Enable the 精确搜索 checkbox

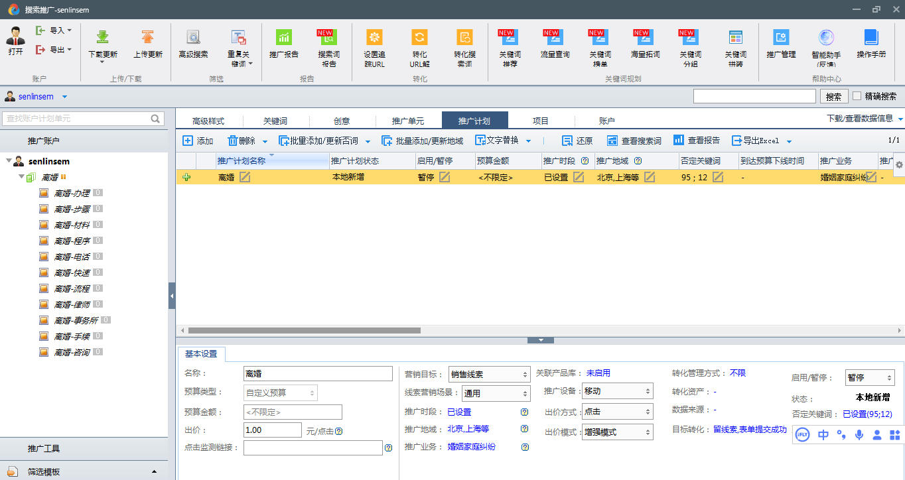point(857,96)
